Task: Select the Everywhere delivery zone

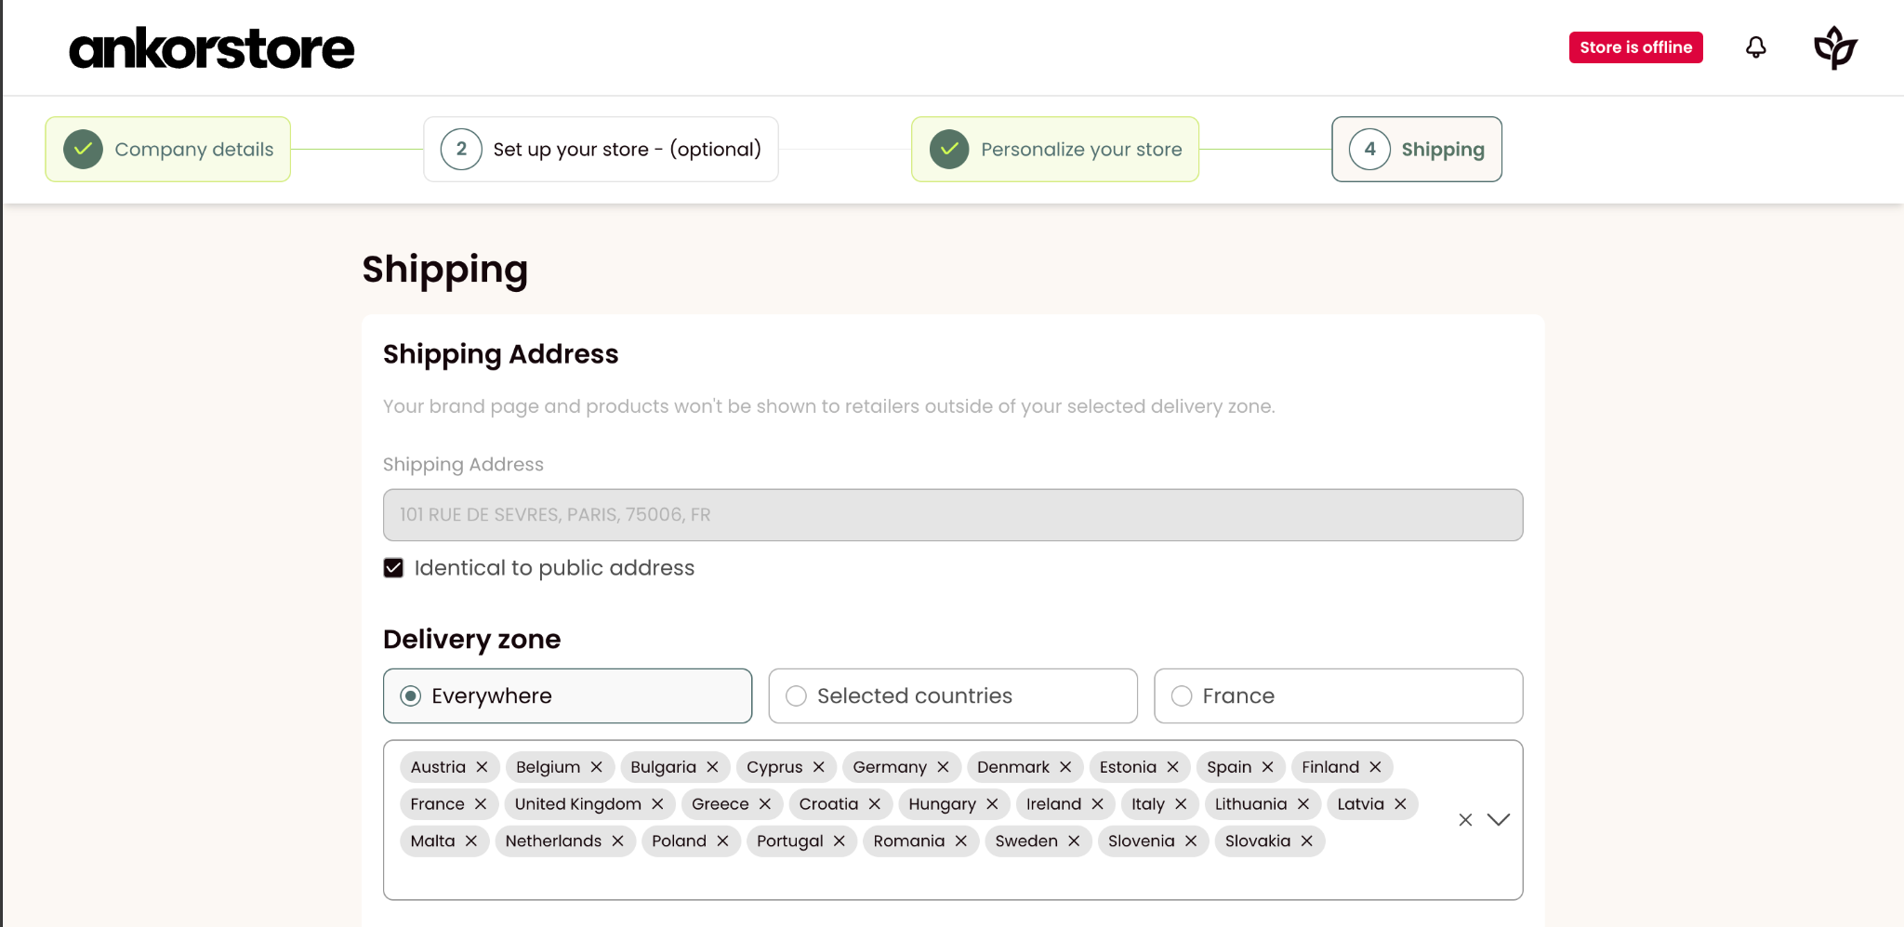Action: click(x=567, y=695)
